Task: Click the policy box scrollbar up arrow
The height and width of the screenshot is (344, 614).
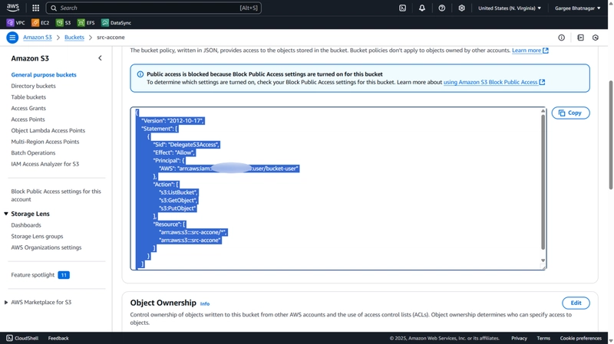Action: coord(543,111)
